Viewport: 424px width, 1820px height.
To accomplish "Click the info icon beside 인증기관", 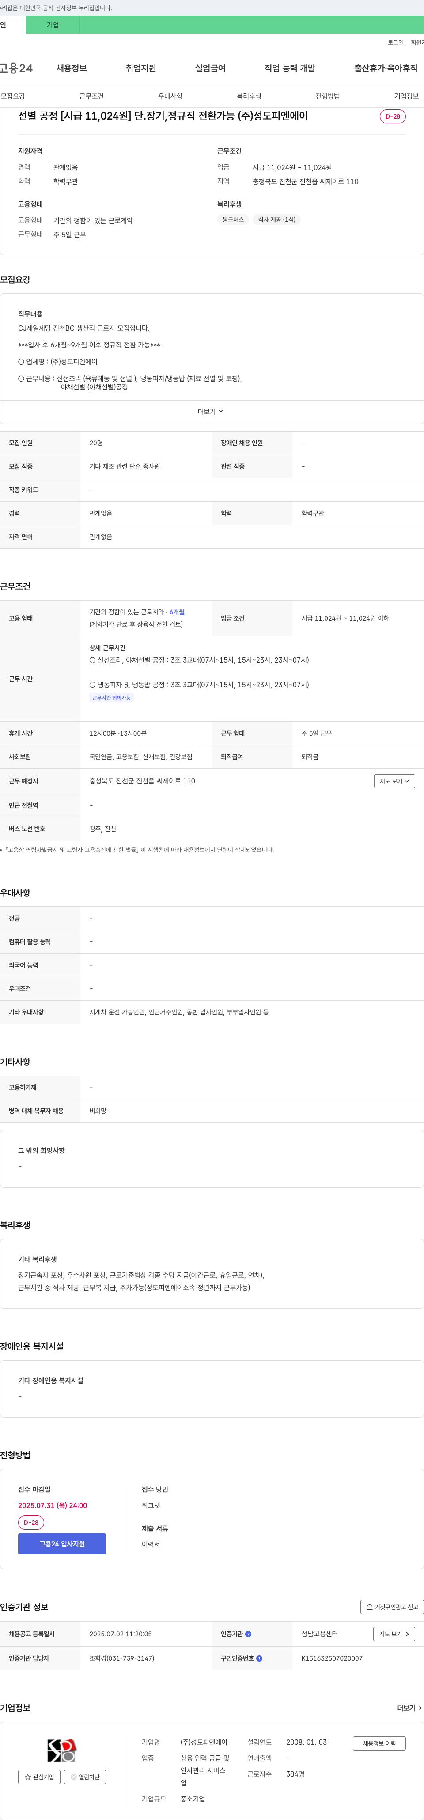I will (248, 1634).
